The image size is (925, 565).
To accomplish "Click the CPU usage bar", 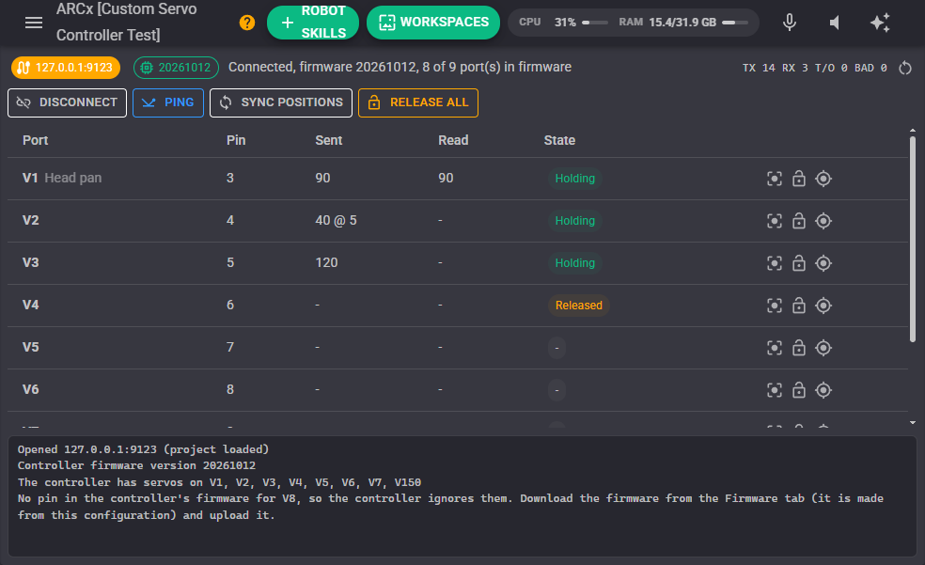I will (x=595, y=23).
